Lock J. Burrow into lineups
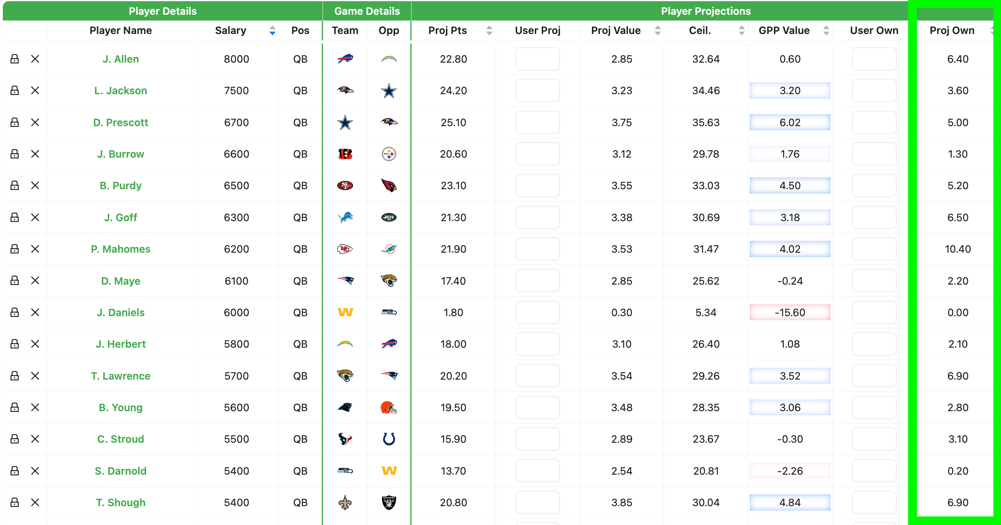 tap(15, 154)
